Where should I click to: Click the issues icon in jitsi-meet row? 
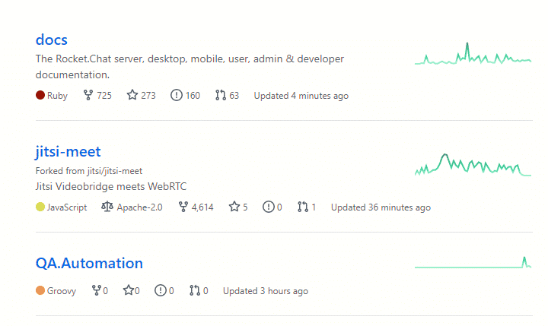click(269, 207)
